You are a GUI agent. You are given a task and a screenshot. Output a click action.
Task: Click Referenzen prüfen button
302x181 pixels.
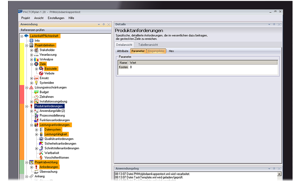click(x=33, y=30)
